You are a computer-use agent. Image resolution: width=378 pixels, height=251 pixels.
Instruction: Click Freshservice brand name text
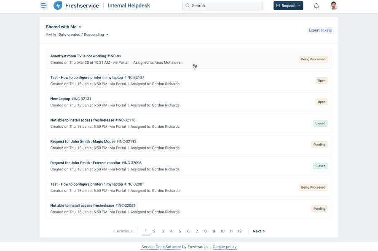click(x=82, y=5)
